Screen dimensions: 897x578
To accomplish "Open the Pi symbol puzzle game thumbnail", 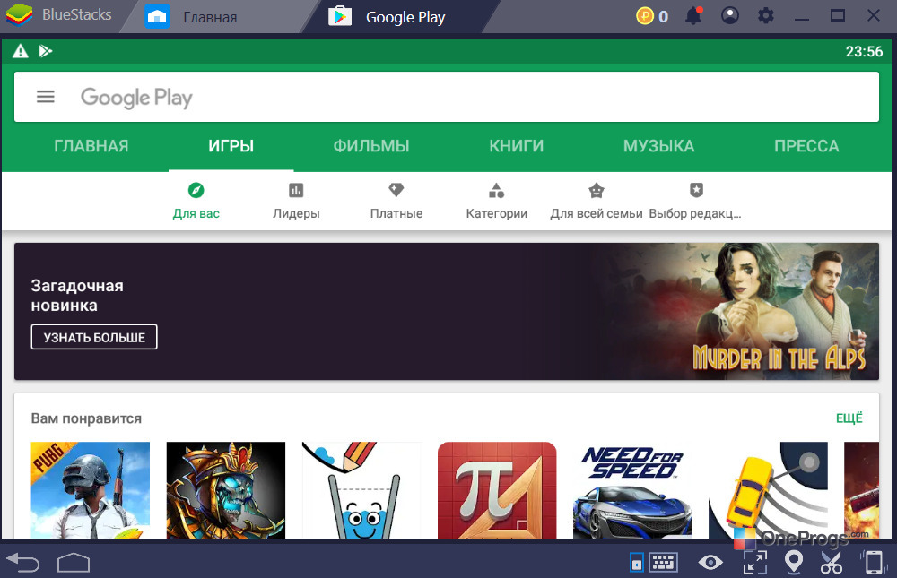I will [497, 490].
